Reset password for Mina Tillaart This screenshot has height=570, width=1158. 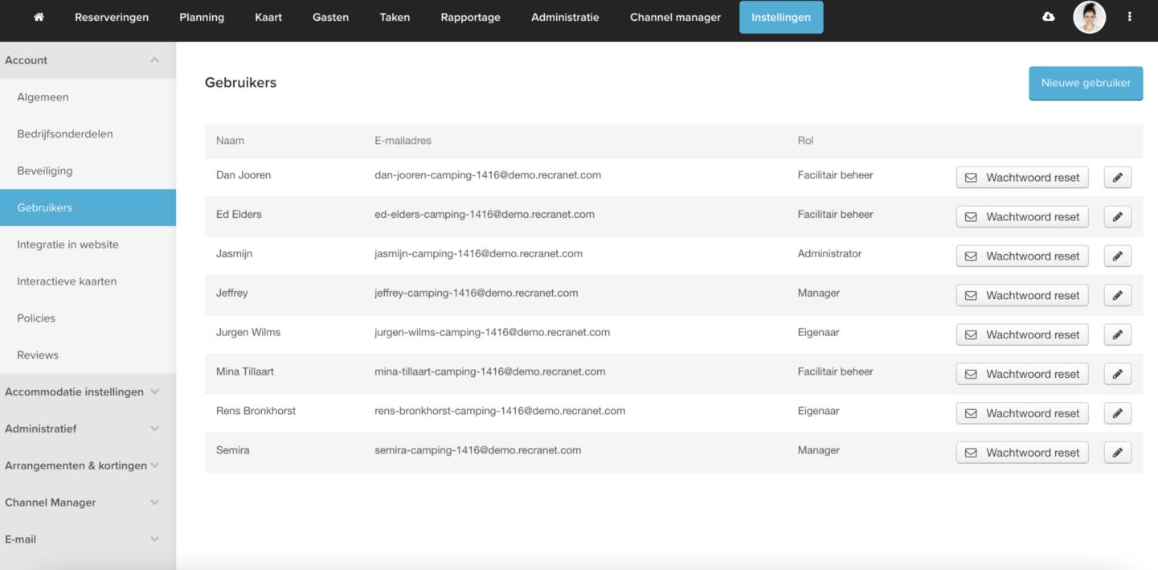pyautogui.click(x=1021, y=375)
